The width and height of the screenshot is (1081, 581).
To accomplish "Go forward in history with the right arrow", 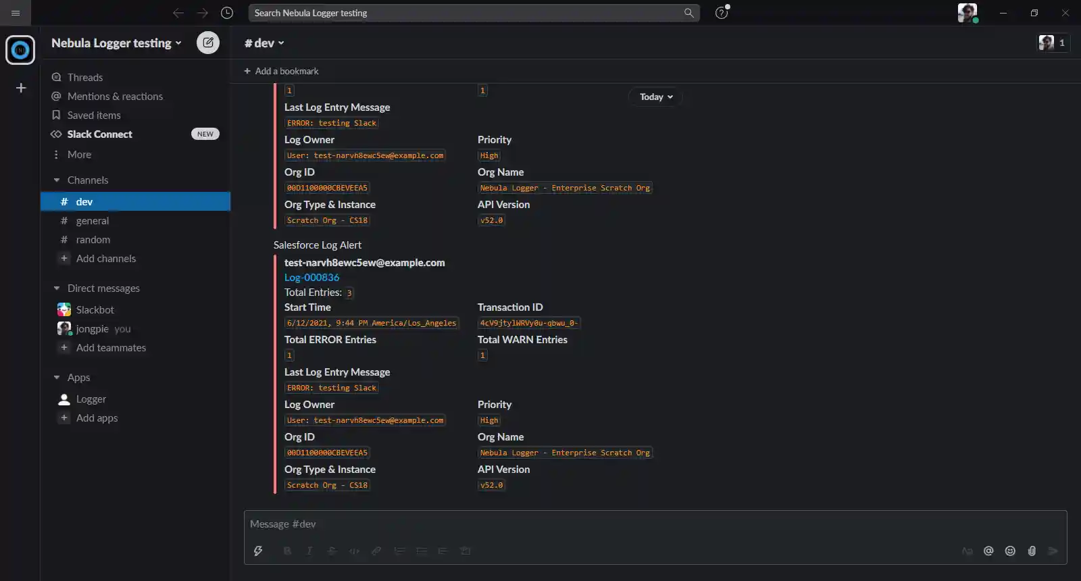I will (x=203, y=13).
